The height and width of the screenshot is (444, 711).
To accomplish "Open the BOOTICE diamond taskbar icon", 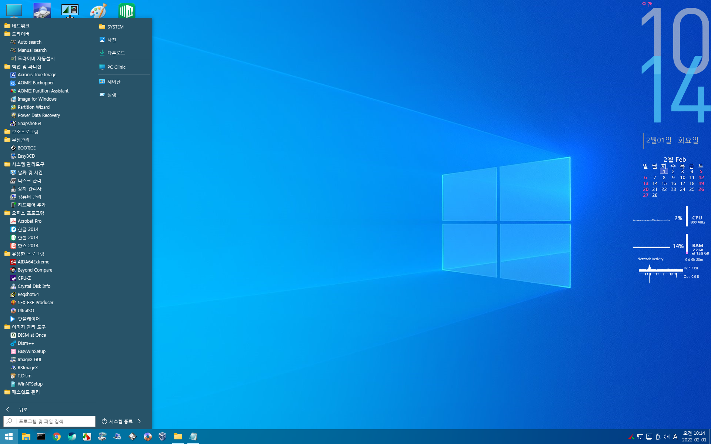I will click(x=133, y=437).
